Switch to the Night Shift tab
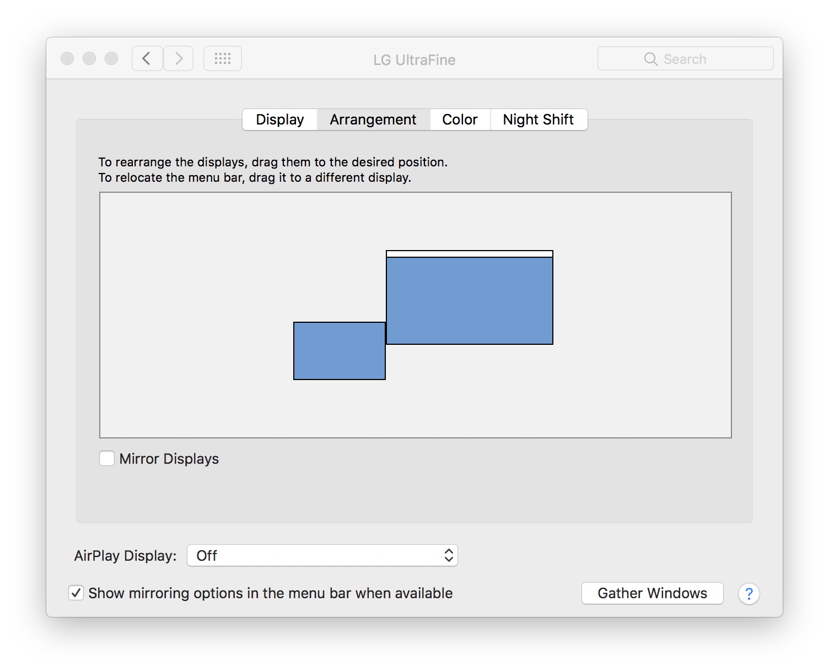 point(539,120)
